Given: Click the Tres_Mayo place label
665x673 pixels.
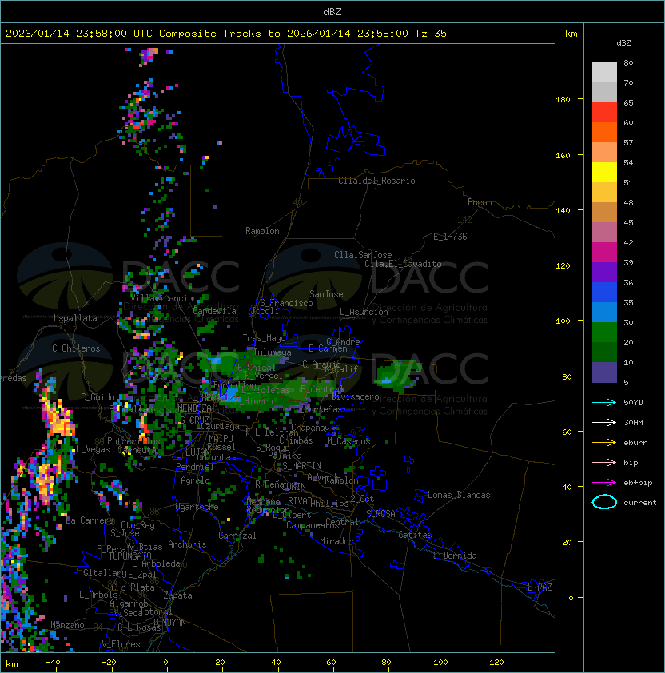Looking at the screenshot, I should pos(264,338).
